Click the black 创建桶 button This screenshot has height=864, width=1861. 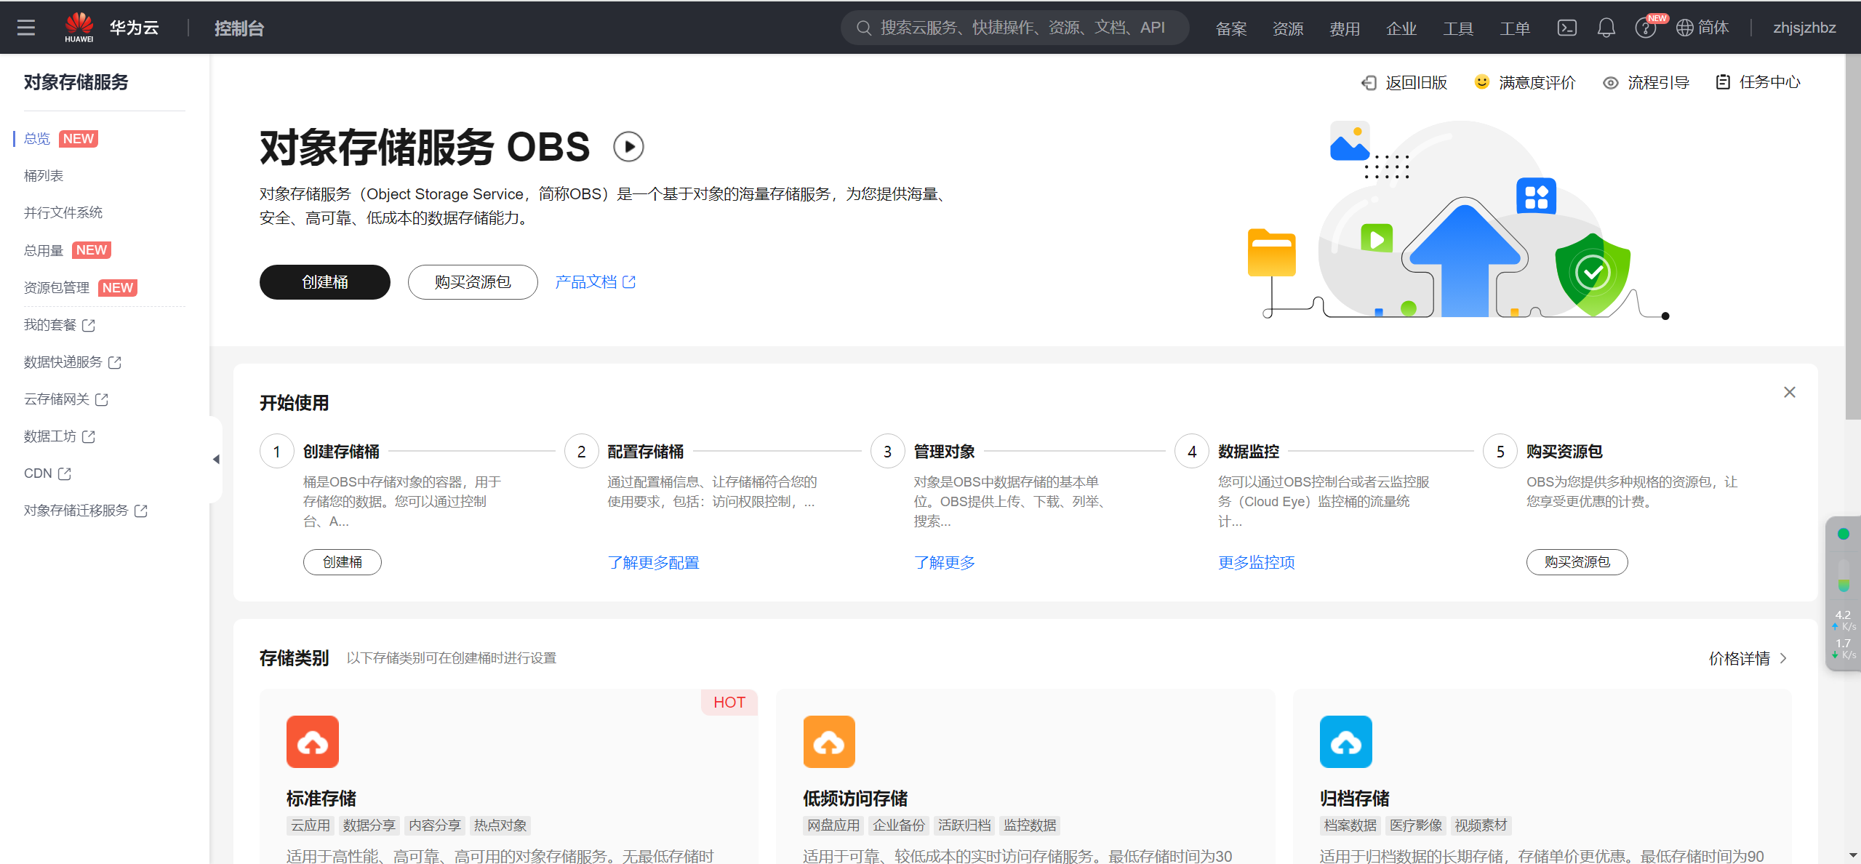click(324, 282)
